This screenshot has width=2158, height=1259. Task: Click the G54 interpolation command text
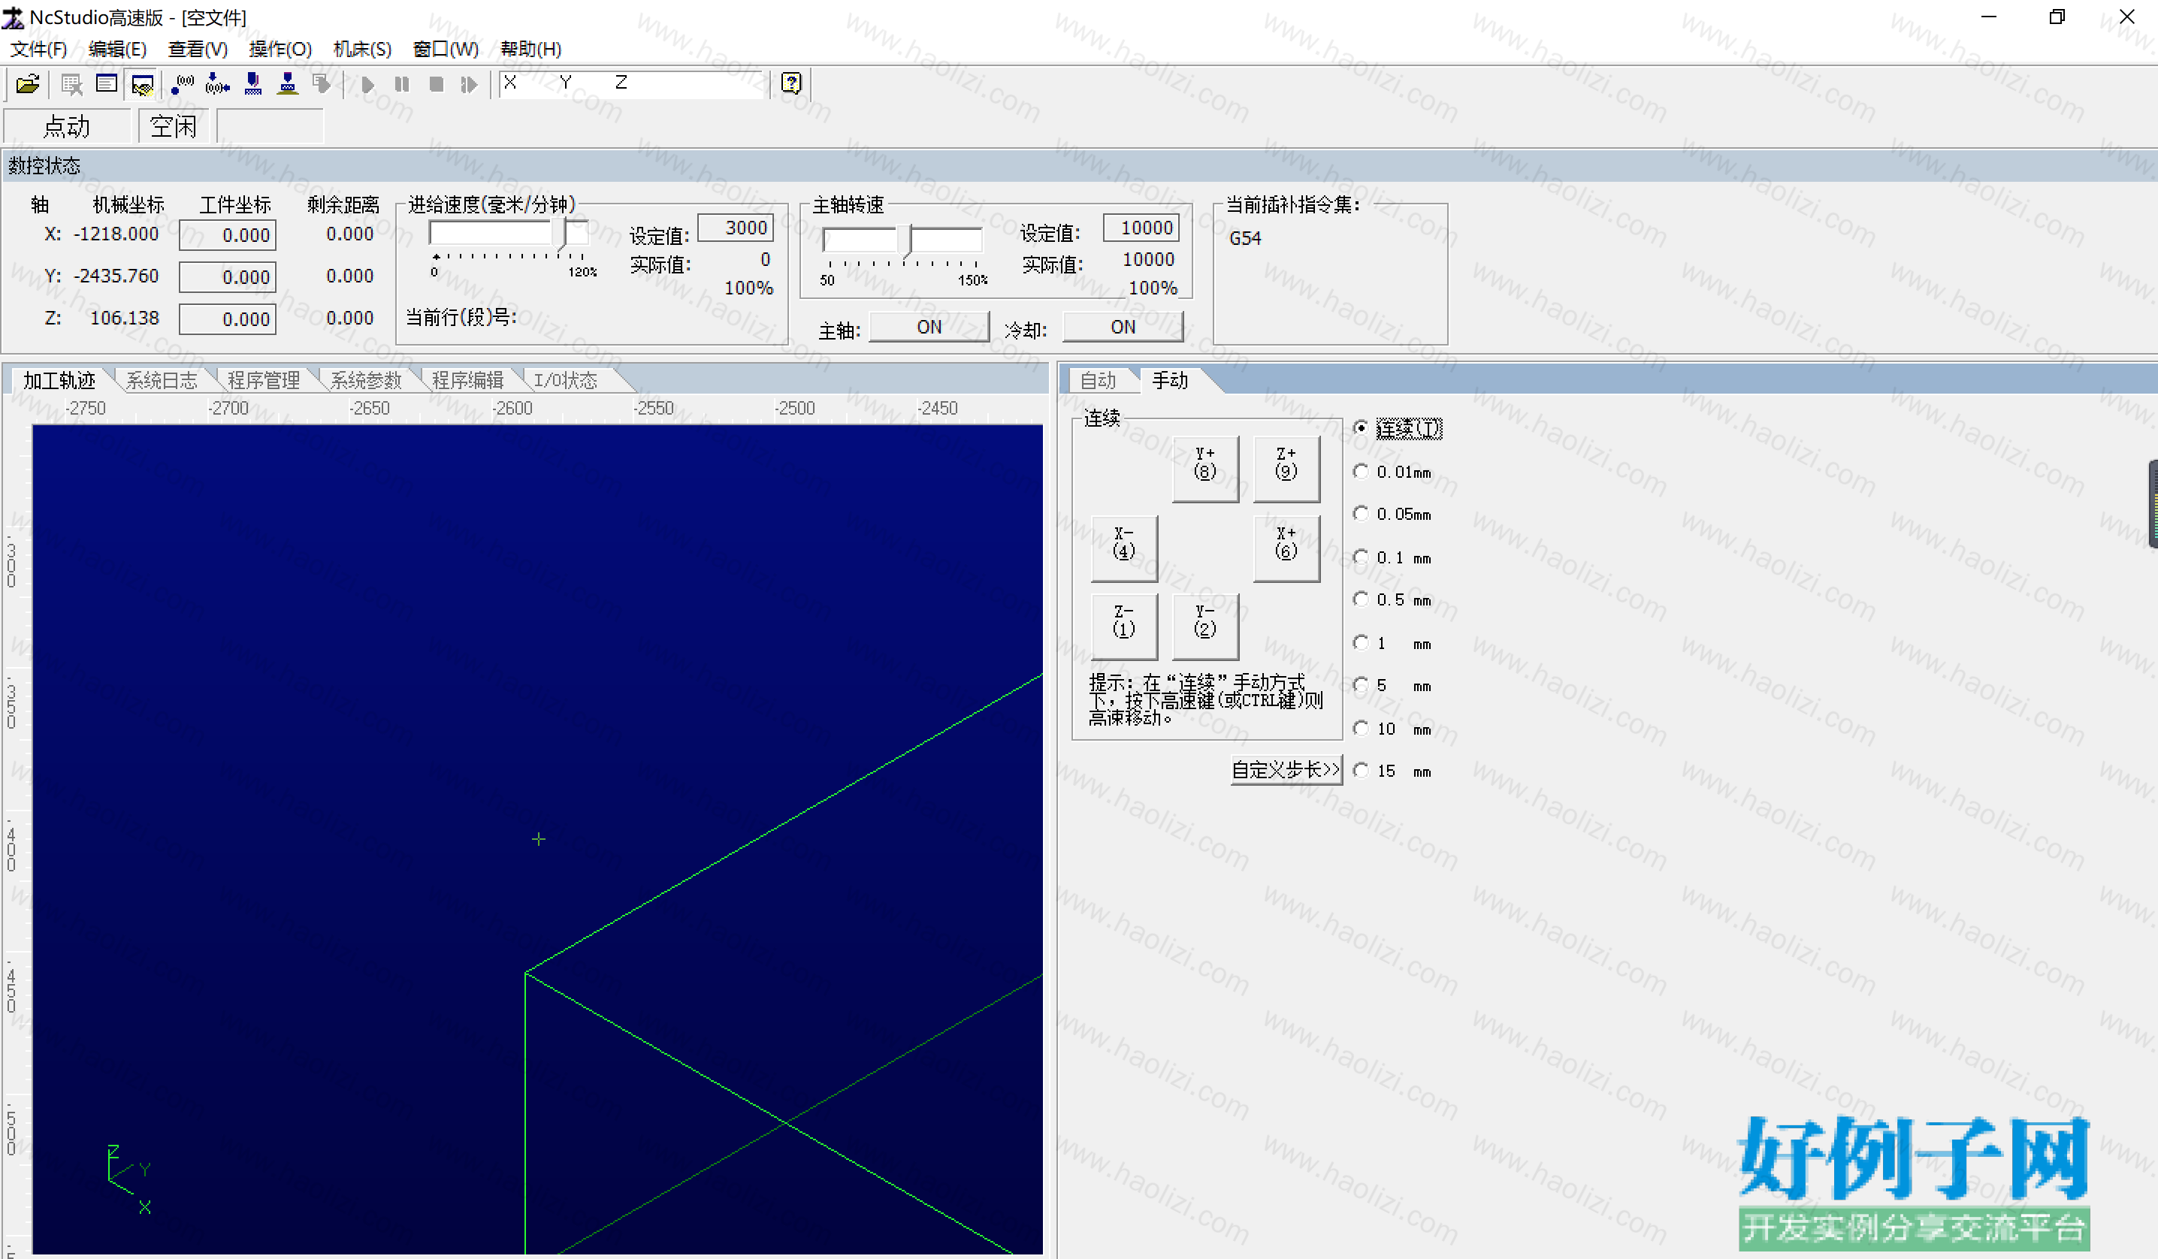point(1245,239)
